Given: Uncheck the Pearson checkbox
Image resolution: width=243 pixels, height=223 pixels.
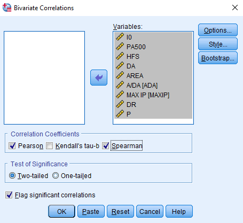Looking at the screenshot, I should click(x=12, y=146).
